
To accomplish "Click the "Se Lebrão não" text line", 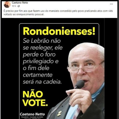I will pyautogui.click(x=42, y=41).
